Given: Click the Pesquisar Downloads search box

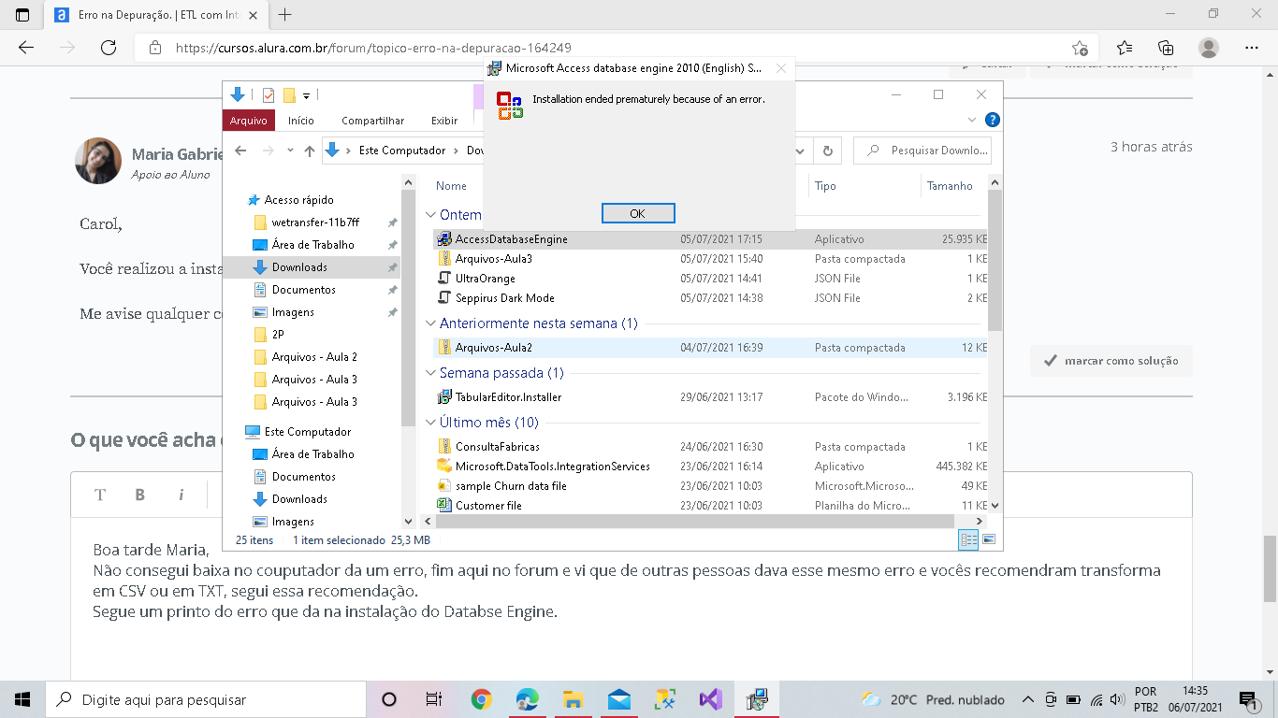Looking at the screenshot, I should 923,151.
